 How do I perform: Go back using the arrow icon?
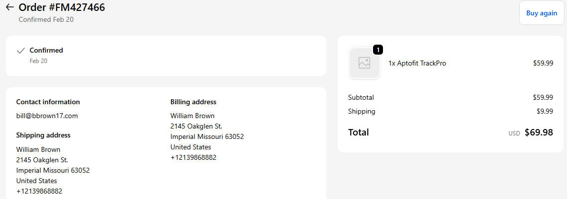(9, 7)
